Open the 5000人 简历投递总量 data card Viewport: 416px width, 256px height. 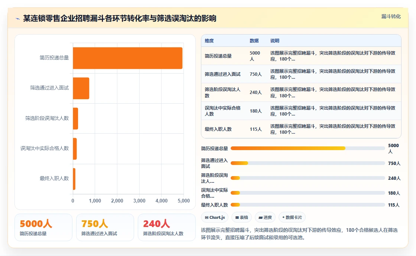point(43,227)
